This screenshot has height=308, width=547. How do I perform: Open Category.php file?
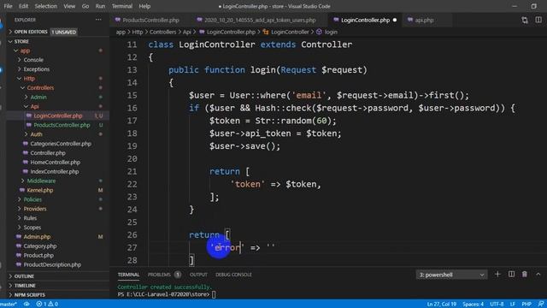[x=40, y=246]
